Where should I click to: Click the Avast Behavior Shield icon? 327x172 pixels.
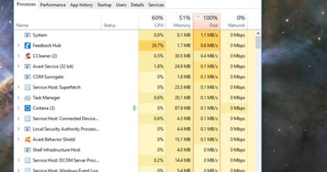pos(27,139)
